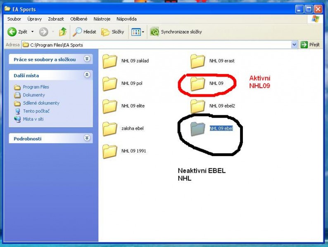Select the NHL 09 erast folder icon

pyautogui.click(x=197, y=61)
